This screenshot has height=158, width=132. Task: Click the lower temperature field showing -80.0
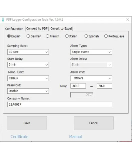pos(78,86)
